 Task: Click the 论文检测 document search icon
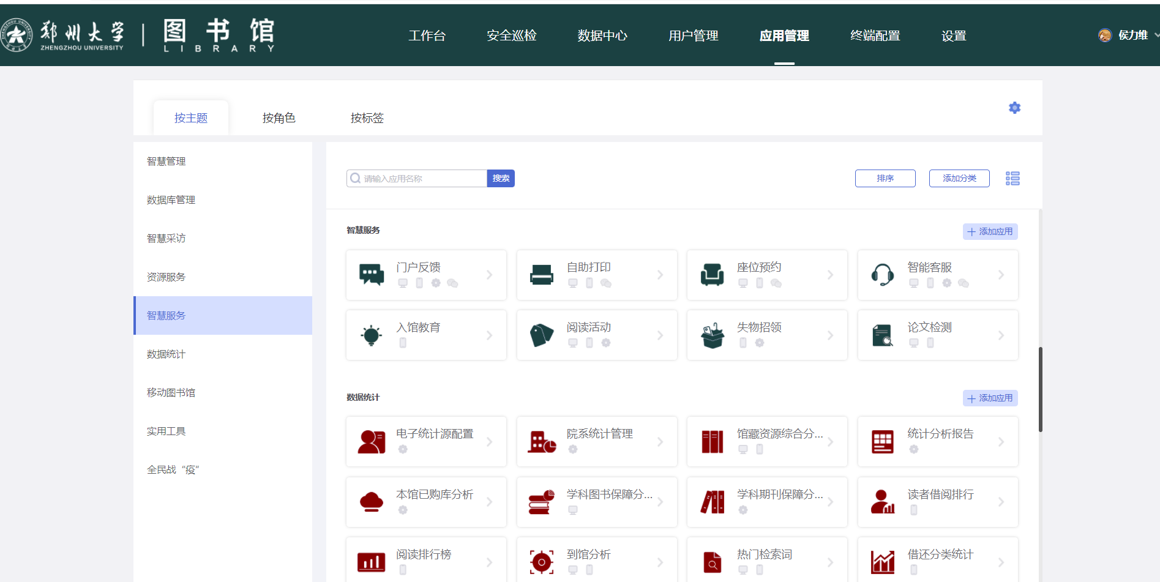(882, 335)
